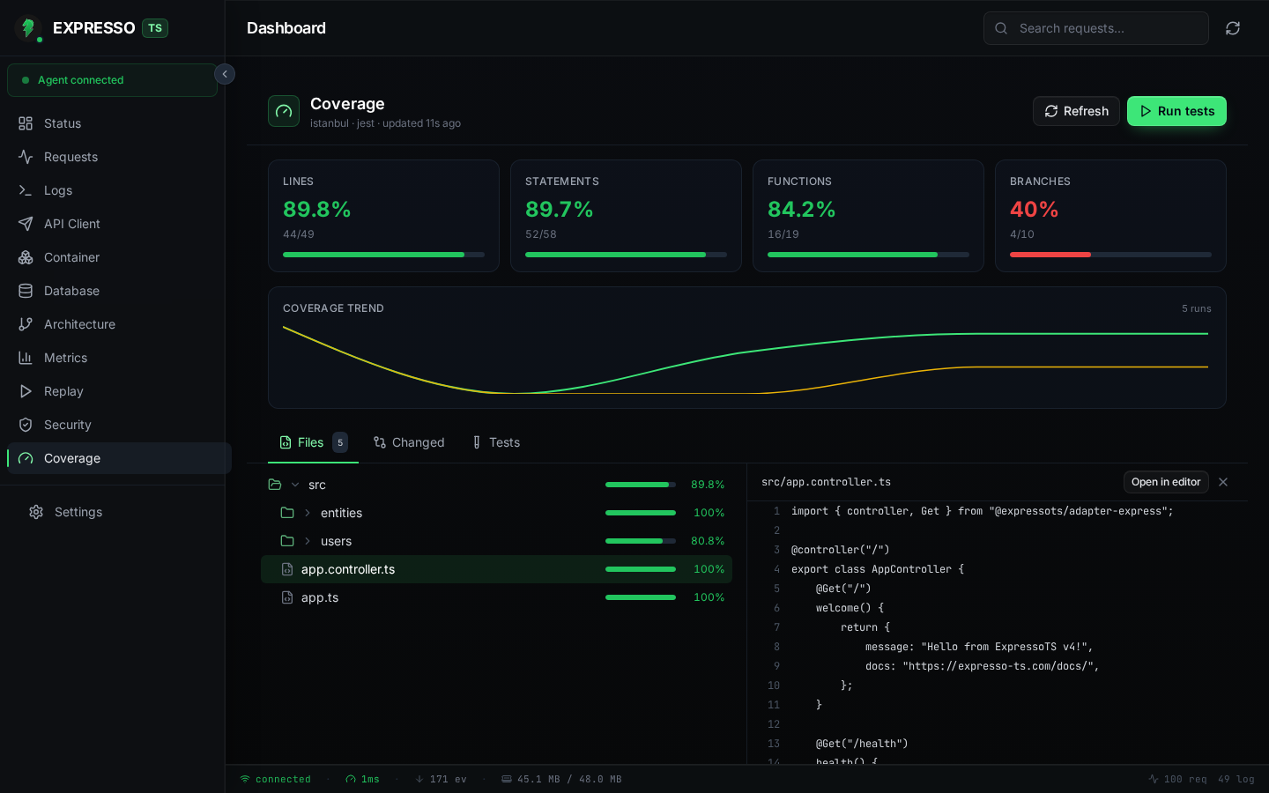The height and width of the screenshot is (793, 1269).
Task: Click the Functions coverage progress bar
Action: [868, 255]
